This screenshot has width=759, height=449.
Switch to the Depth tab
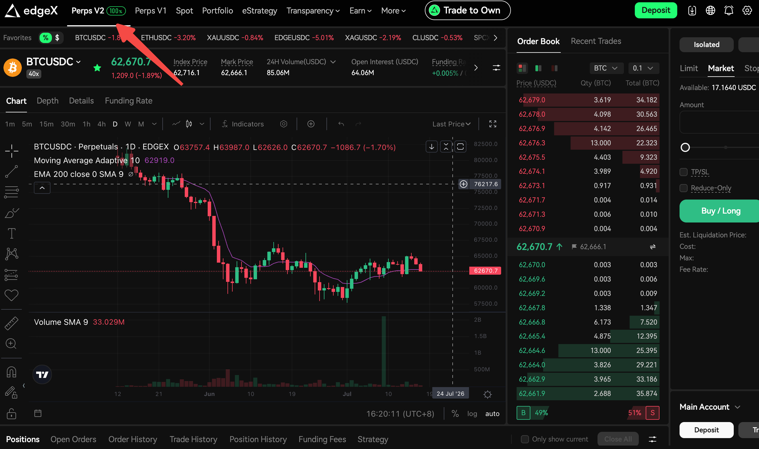48,101
